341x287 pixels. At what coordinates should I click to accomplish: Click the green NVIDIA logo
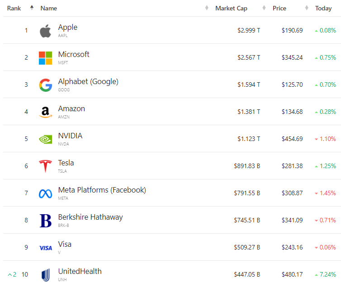(x=45, y=139)
